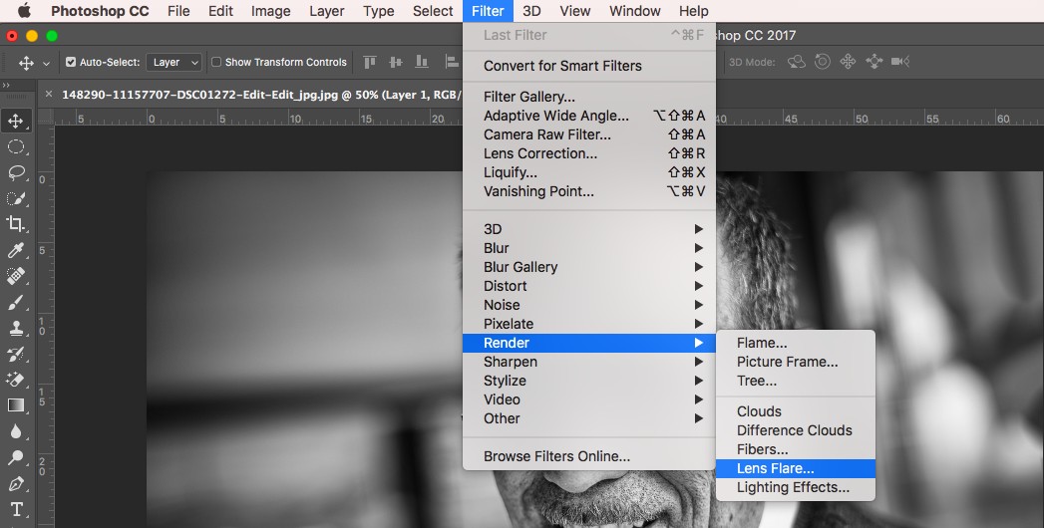Select the document tab 148290-11157707-DSC01272-Edit-Edit_jpg.jpg
The height and width of the screenshot is (528, 1044).
259,95
